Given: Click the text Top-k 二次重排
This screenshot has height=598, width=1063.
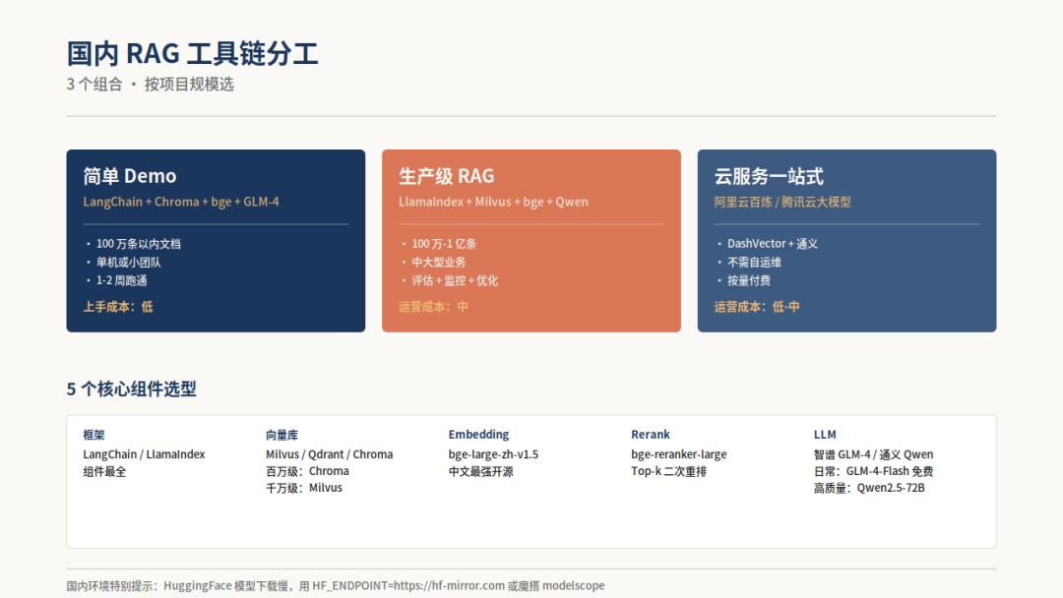Looking at the screenshot, I should click(x=668, y=471).
